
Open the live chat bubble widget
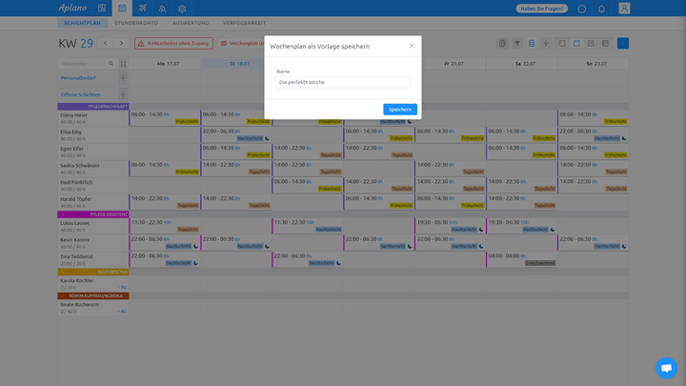click(x=666, y=368)
